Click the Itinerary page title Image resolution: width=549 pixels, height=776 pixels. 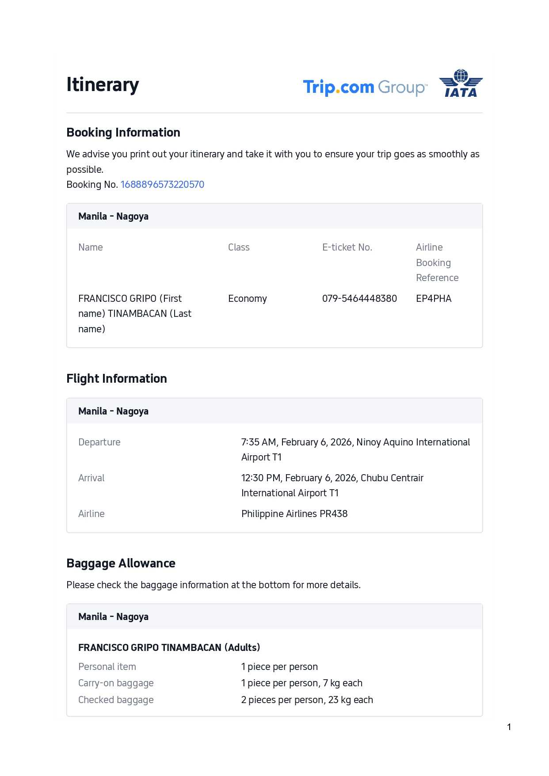(x=103, y=84)
